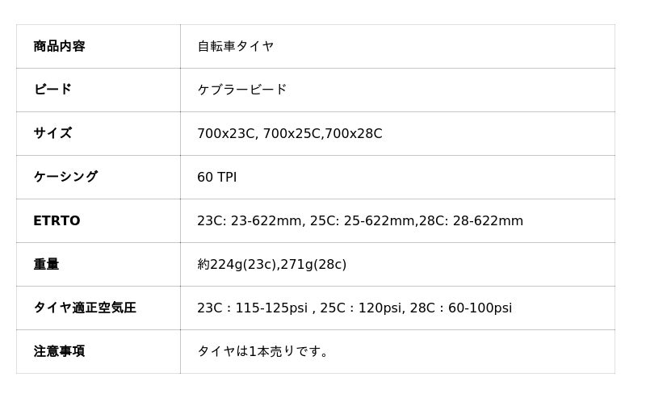Screen dimensions: 646x398
Task: Click the 重量 row label
Action: click(x=46, y=264)
